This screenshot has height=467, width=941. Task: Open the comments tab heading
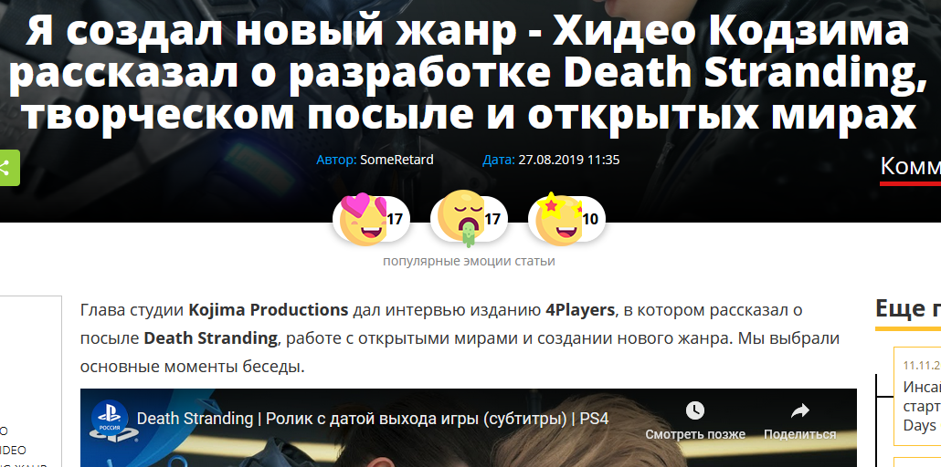pos(910,167)
